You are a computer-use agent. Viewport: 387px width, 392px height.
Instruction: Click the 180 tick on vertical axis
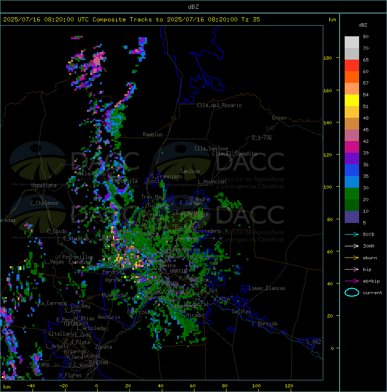tap(327, 58)
